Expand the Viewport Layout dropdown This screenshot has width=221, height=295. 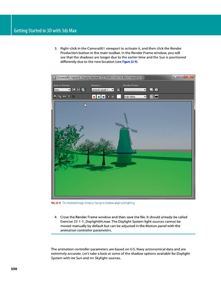coord(102,90)
